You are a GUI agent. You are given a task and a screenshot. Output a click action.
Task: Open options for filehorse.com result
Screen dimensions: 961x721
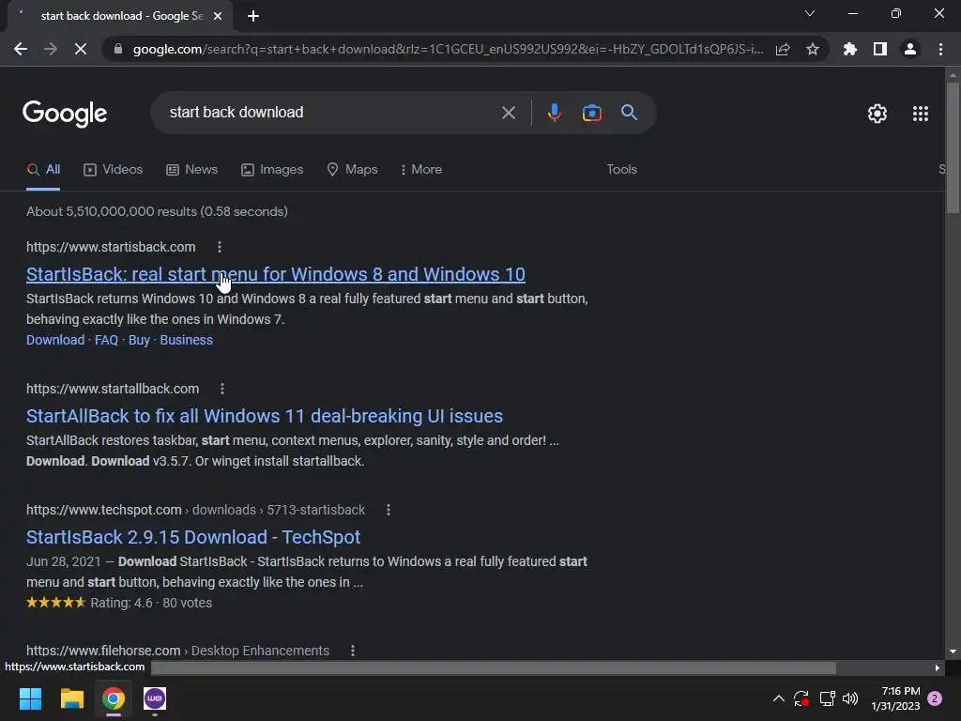(x=353, y=651)
